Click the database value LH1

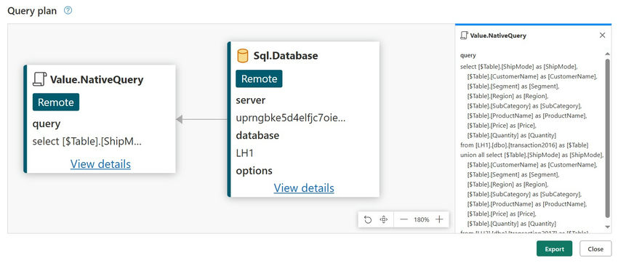click(245, 153)
